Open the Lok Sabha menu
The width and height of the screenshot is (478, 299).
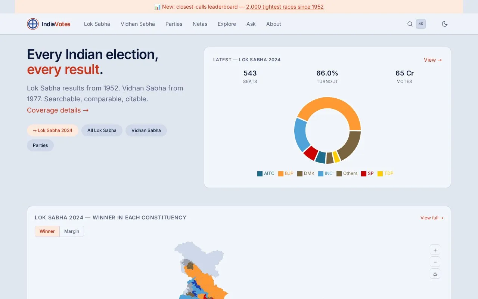pos(97,24)
